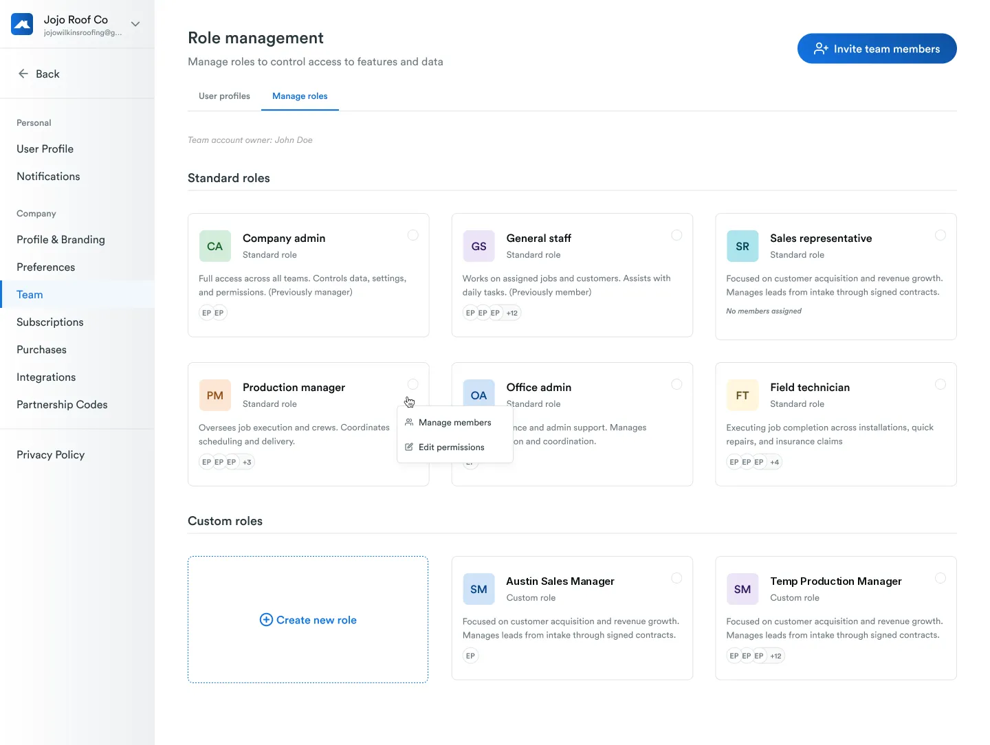
Task: Click the Sales representative role title
Action: coord(821,238)
